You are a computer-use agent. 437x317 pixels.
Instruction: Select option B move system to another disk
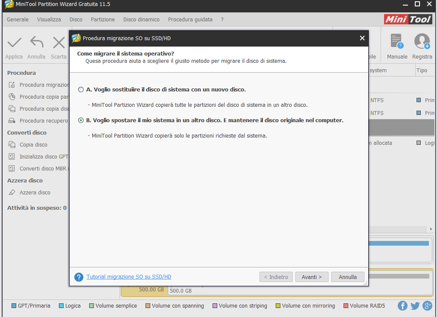[x=81, y=120]
